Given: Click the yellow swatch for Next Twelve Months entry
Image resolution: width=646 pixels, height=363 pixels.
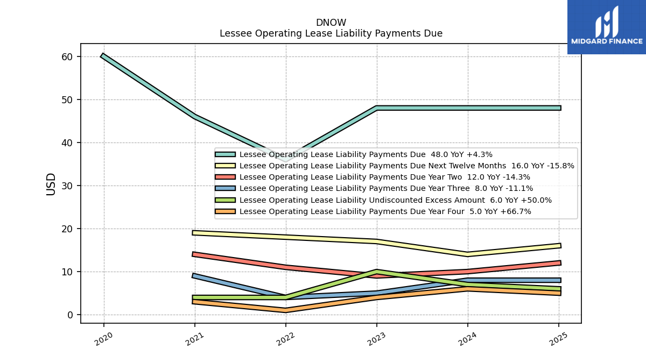Looking at the screenshot, I should (225, 166).
